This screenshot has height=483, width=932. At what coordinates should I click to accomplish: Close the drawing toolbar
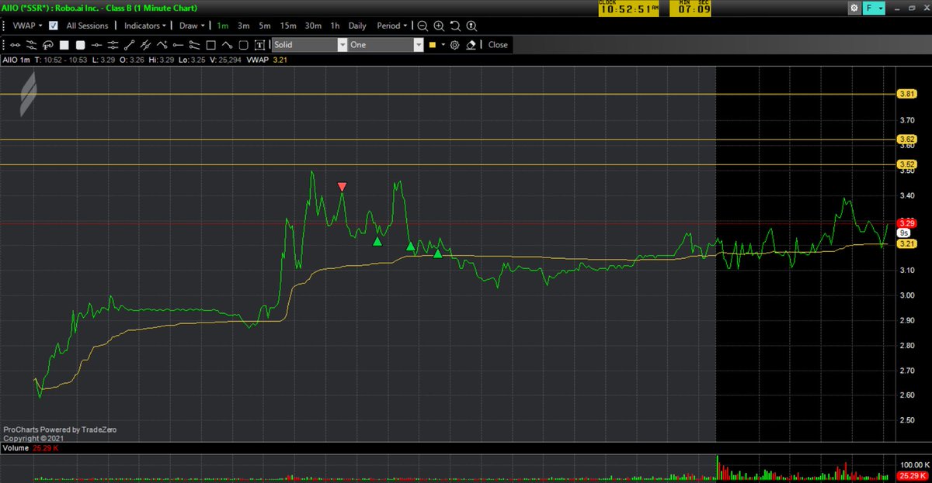(x=498, y=45)
